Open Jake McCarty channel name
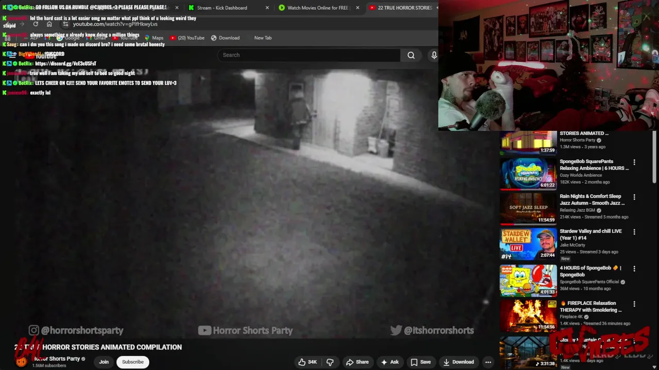The width and height of the screenshot is (659, 370). coord(573,245)
